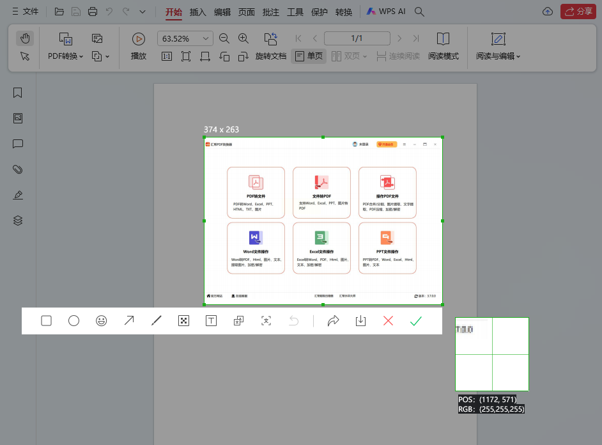Enter 阅读模式 reading mode
Image resolution: width=602 pixels, height=445 pixels.
click(x=444, y=47)
